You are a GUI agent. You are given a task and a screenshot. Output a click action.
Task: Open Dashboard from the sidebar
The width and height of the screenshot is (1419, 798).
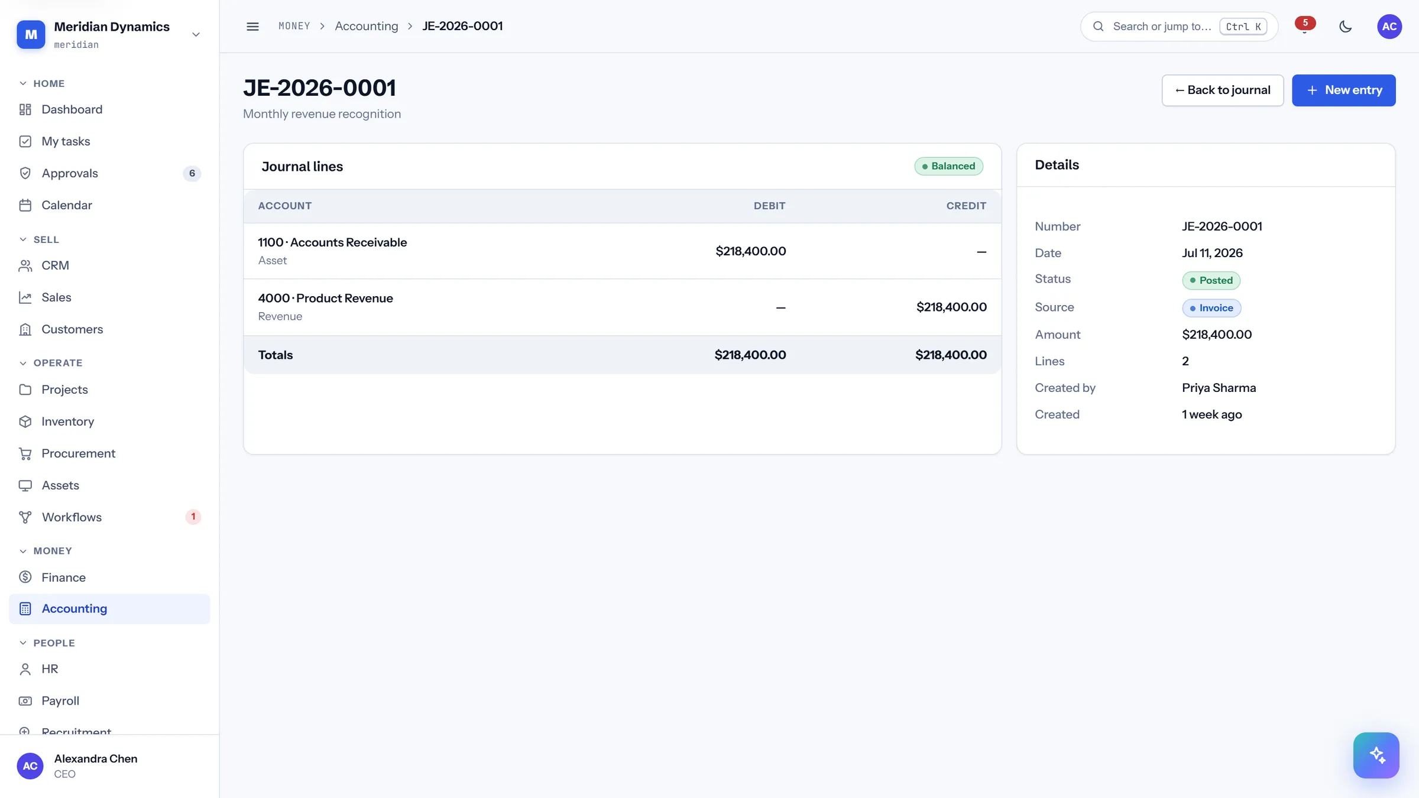(109, 109)
